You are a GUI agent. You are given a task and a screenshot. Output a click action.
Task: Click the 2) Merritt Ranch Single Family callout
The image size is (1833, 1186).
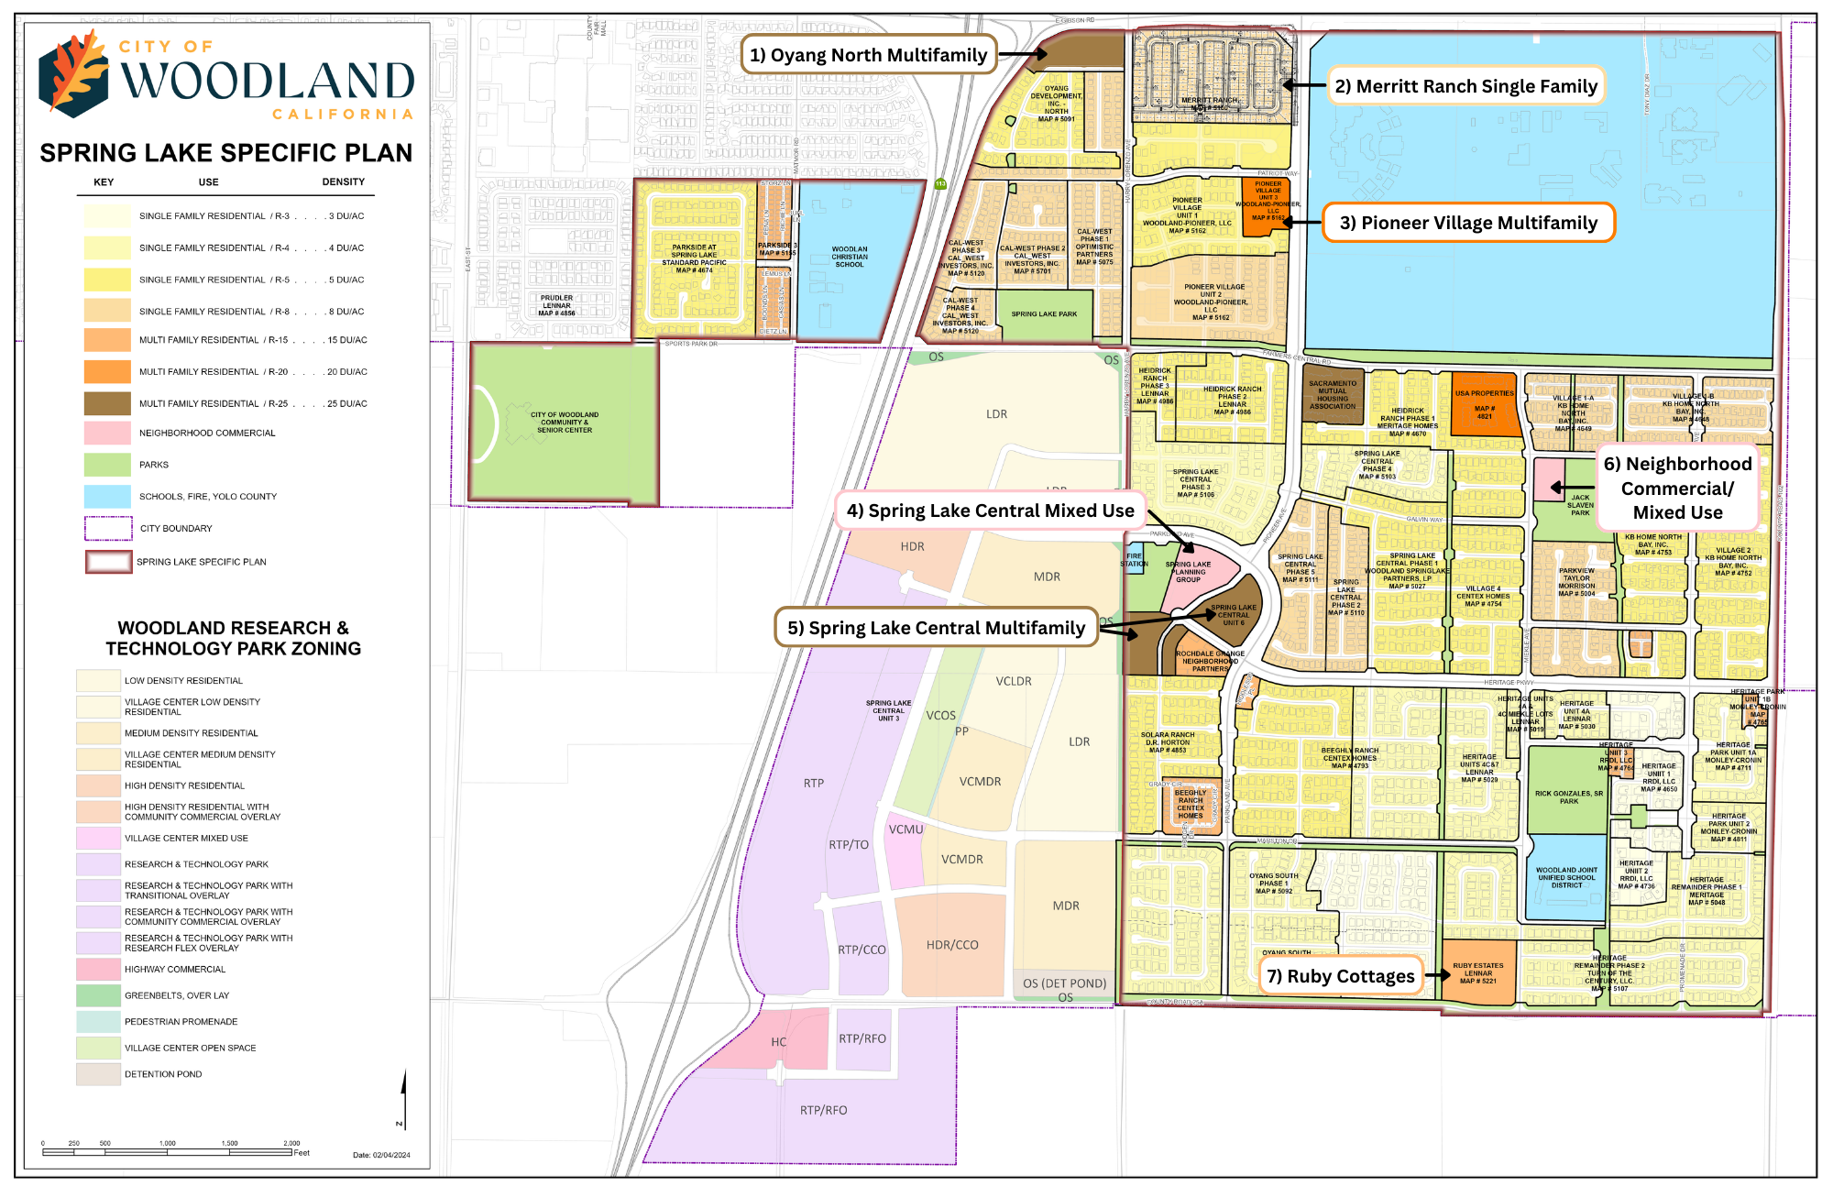(1465, 86)
